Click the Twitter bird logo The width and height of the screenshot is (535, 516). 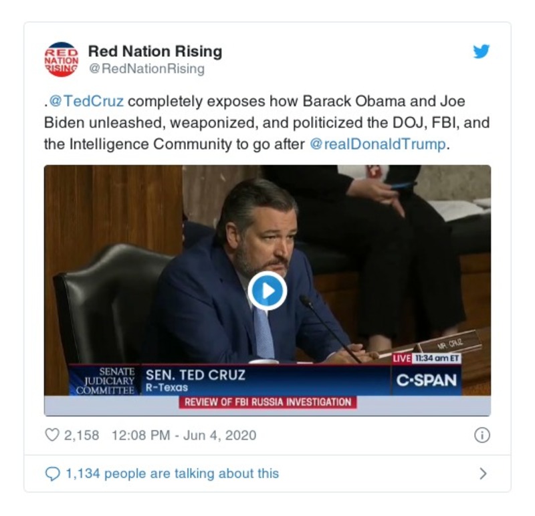[x=481, y=51]
